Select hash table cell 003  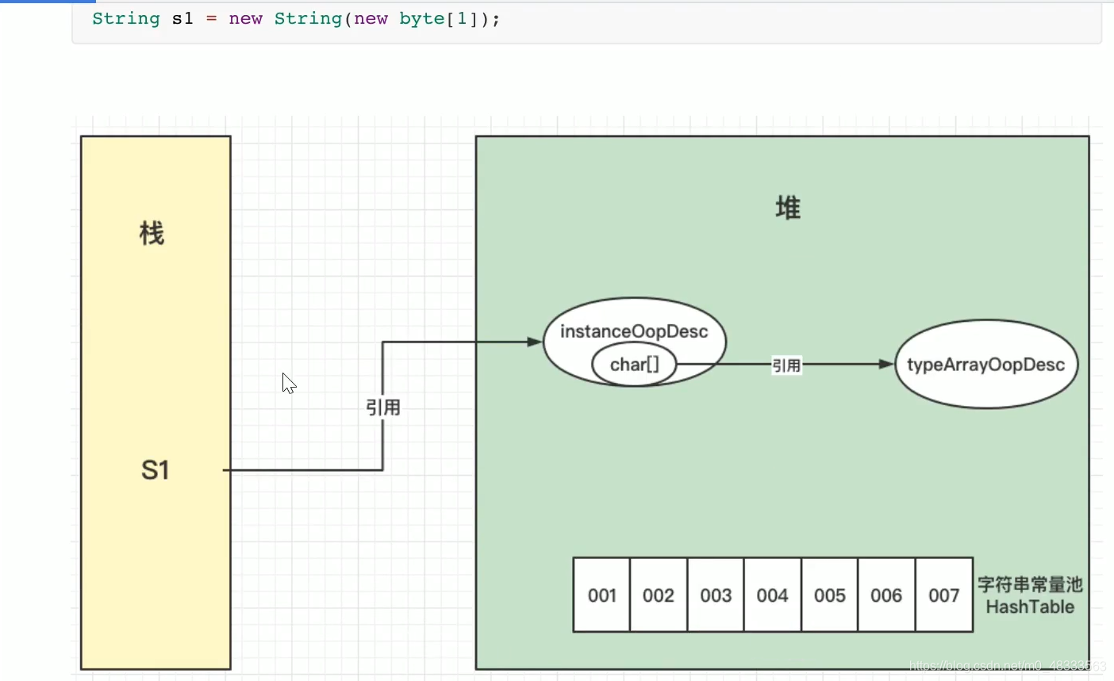(x=716, y=595)
